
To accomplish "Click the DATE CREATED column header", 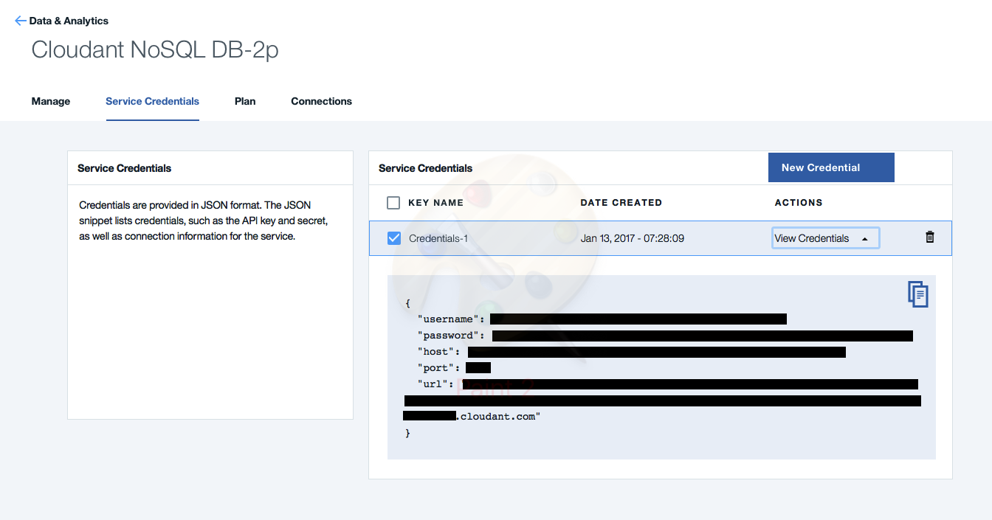I will click(x=621, y=202).
